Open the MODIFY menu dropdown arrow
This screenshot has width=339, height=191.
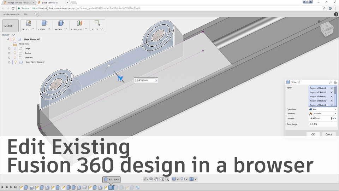pyautogui.click(x=66, y=29)
